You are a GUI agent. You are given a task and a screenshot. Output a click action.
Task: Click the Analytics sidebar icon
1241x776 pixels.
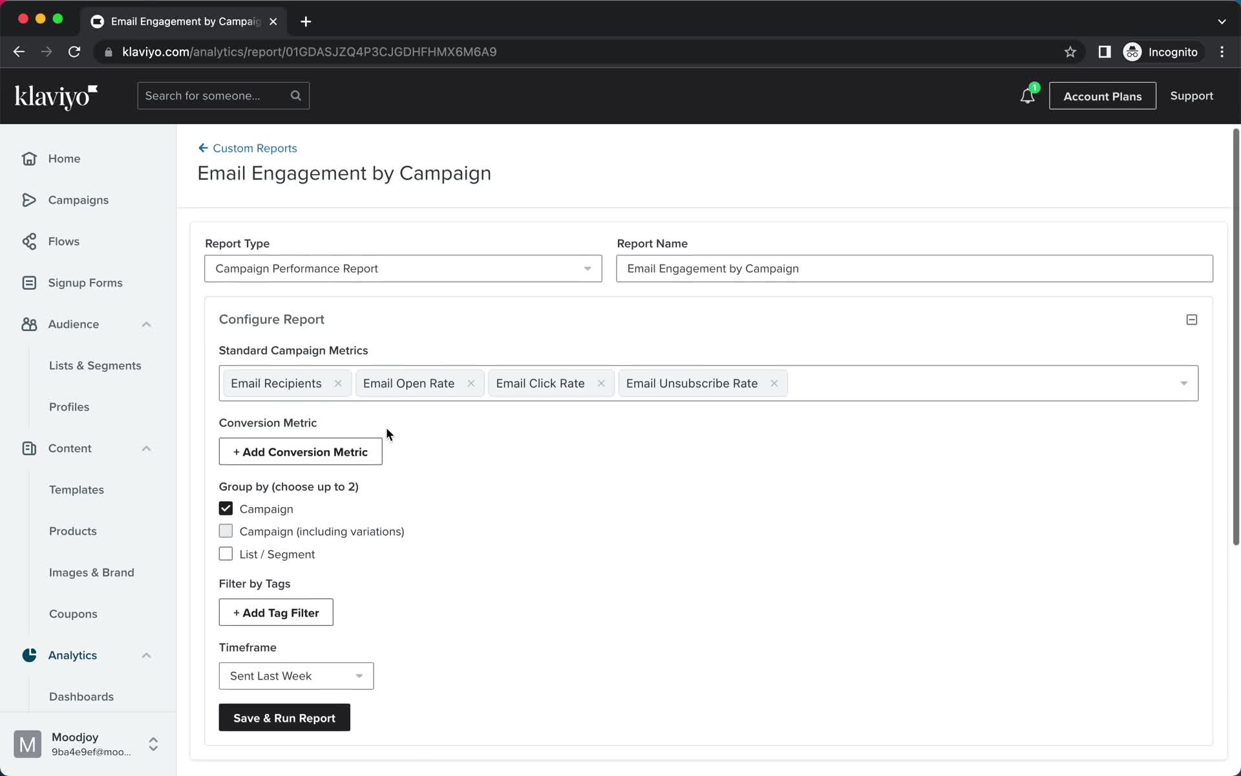28,655
